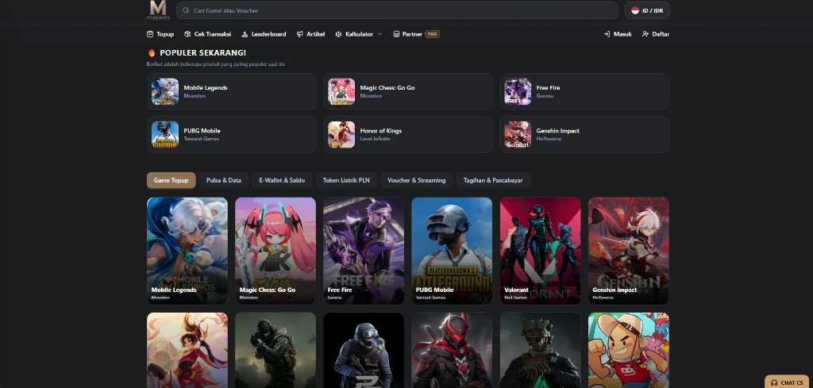
Task: Click the Kalkulator scales icon
Action: click(338, 34)
